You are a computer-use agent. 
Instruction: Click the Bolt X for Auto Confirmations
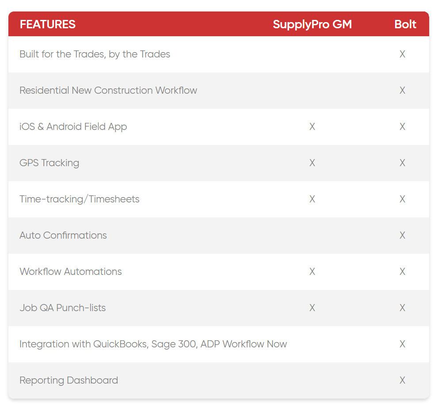(x=402, y=236)
